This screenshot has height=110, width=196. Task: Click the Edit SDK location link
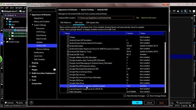[x=138, y=18]
